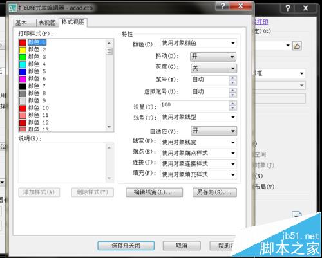Screen dimensions: 322x258
Task: Open plot style dropdown in background plot dialog
Action: [288, 46]
